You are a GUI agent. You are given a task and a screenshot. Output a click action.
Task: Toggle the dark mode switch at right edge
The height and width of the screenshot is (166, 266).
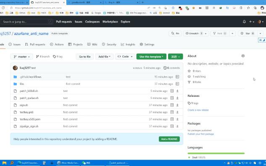pos(262,40)
